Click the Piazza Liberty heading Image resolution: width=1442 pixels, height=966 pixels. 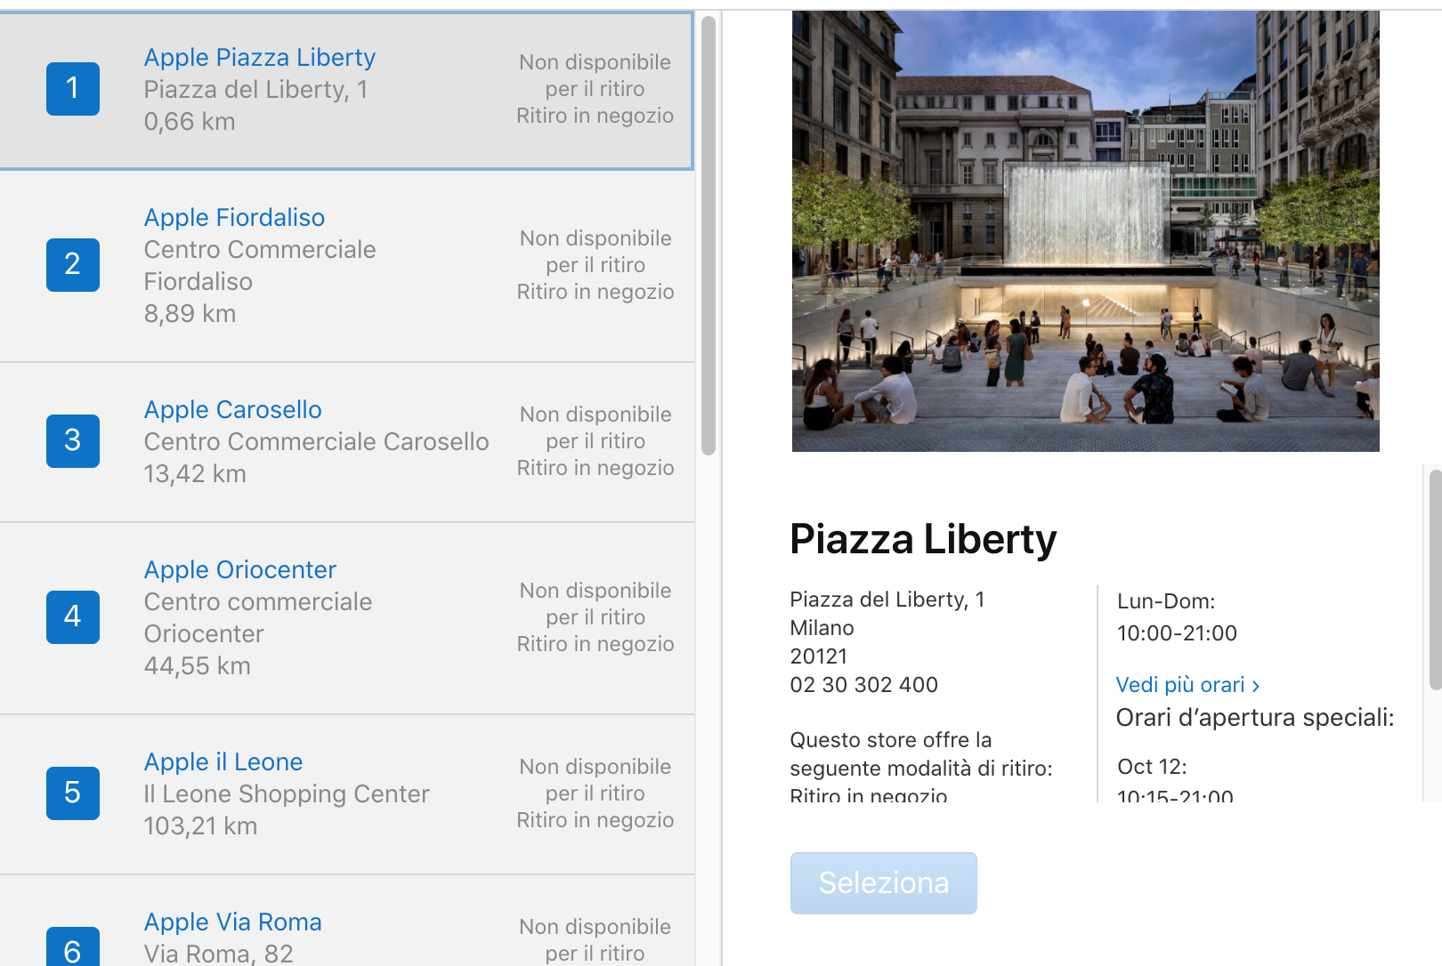tap(923, 539)
